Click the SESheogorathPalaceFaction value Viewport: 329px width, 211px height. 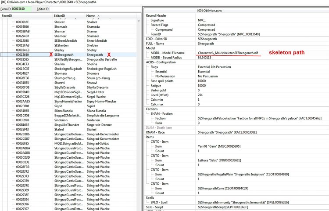click(x=260, y=118)
